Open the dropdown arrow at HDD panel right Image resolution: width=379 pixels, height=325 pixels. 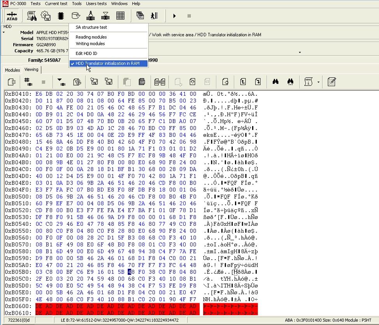point(300,52)
